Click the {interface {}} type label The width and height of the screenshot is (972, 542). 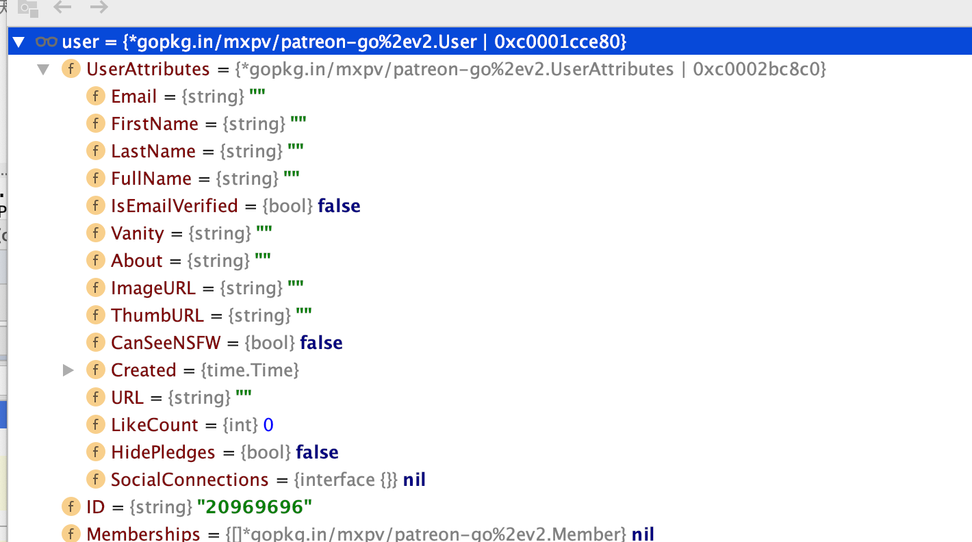(x=346, y=480)
